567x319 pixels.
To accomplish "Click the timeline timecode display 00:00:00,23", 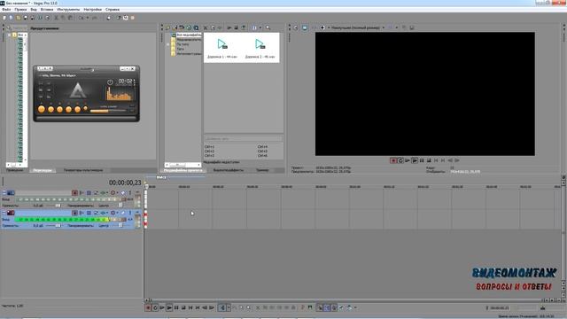I will tap(125, 183).
